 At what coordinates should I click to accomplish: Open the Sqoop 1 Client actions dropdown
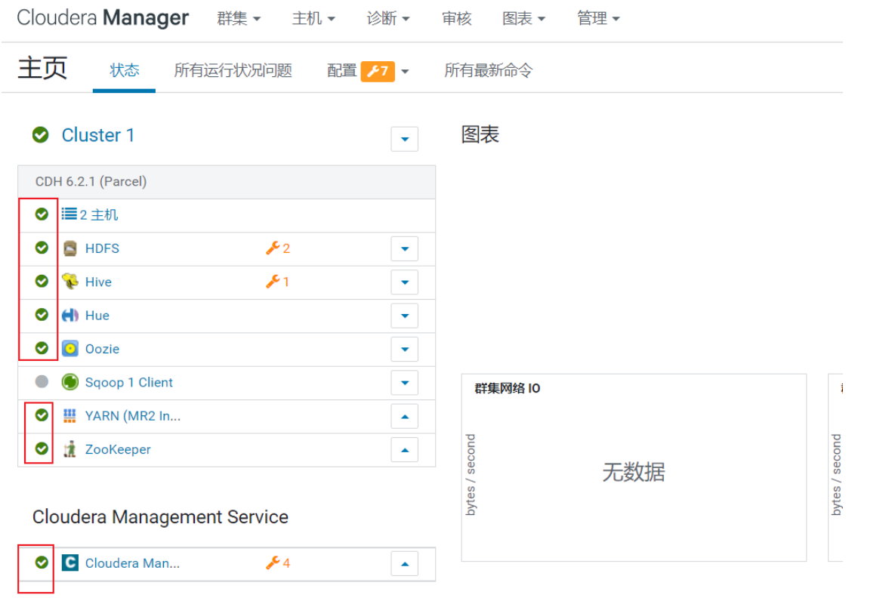point(405,383)
